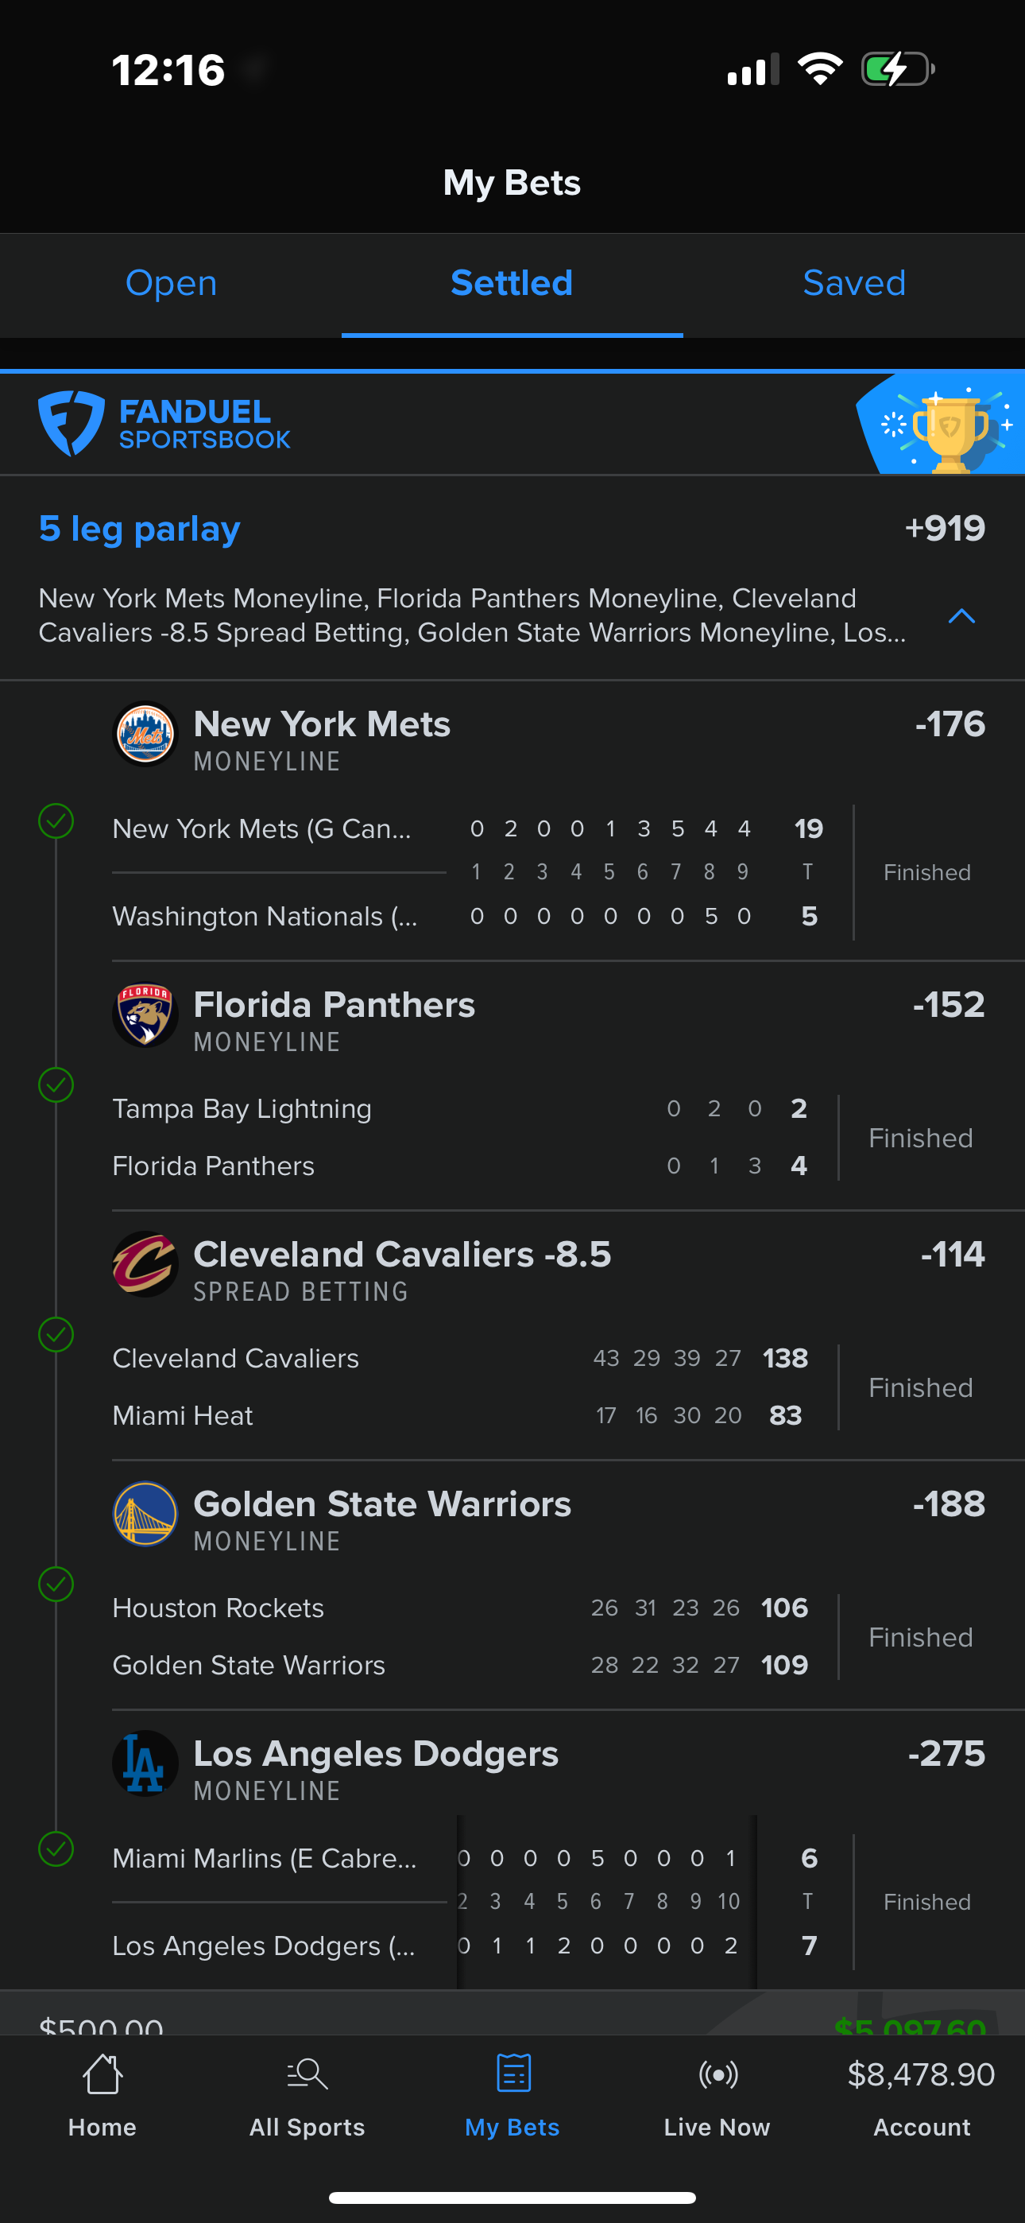
Task: Switch to the Saved bets tab
Action: 854,283
